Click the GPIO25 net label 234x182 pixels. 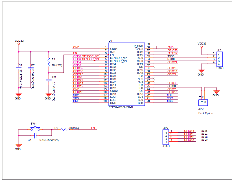[78, 74]
